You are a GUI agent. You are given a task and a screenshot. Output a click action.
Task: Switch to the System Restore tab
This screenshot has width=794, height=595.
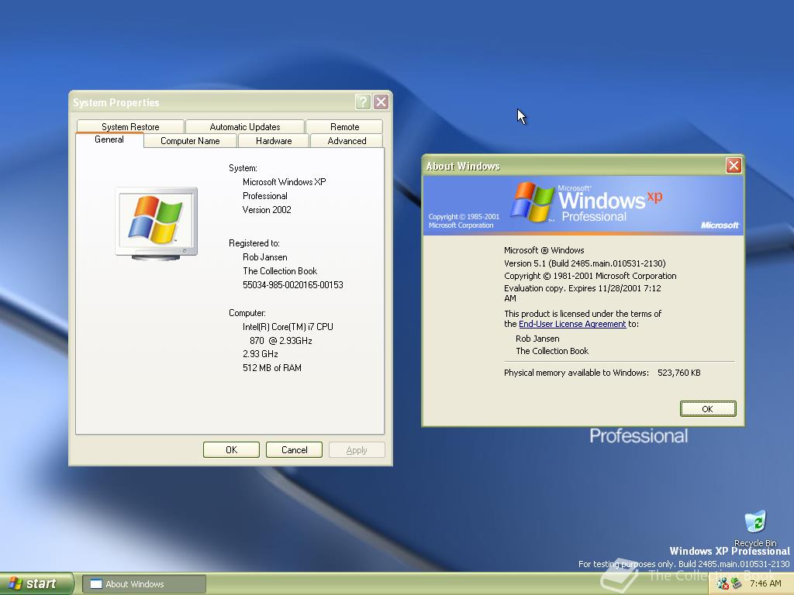coord(130,126)
